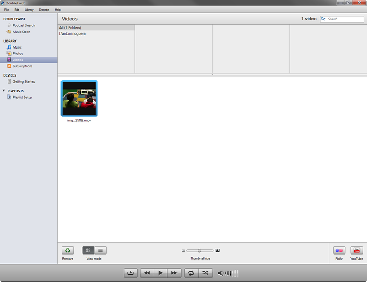The image size is (367, 282).
Task: Set volume on the level bars
Action: (x=232, y=273)
